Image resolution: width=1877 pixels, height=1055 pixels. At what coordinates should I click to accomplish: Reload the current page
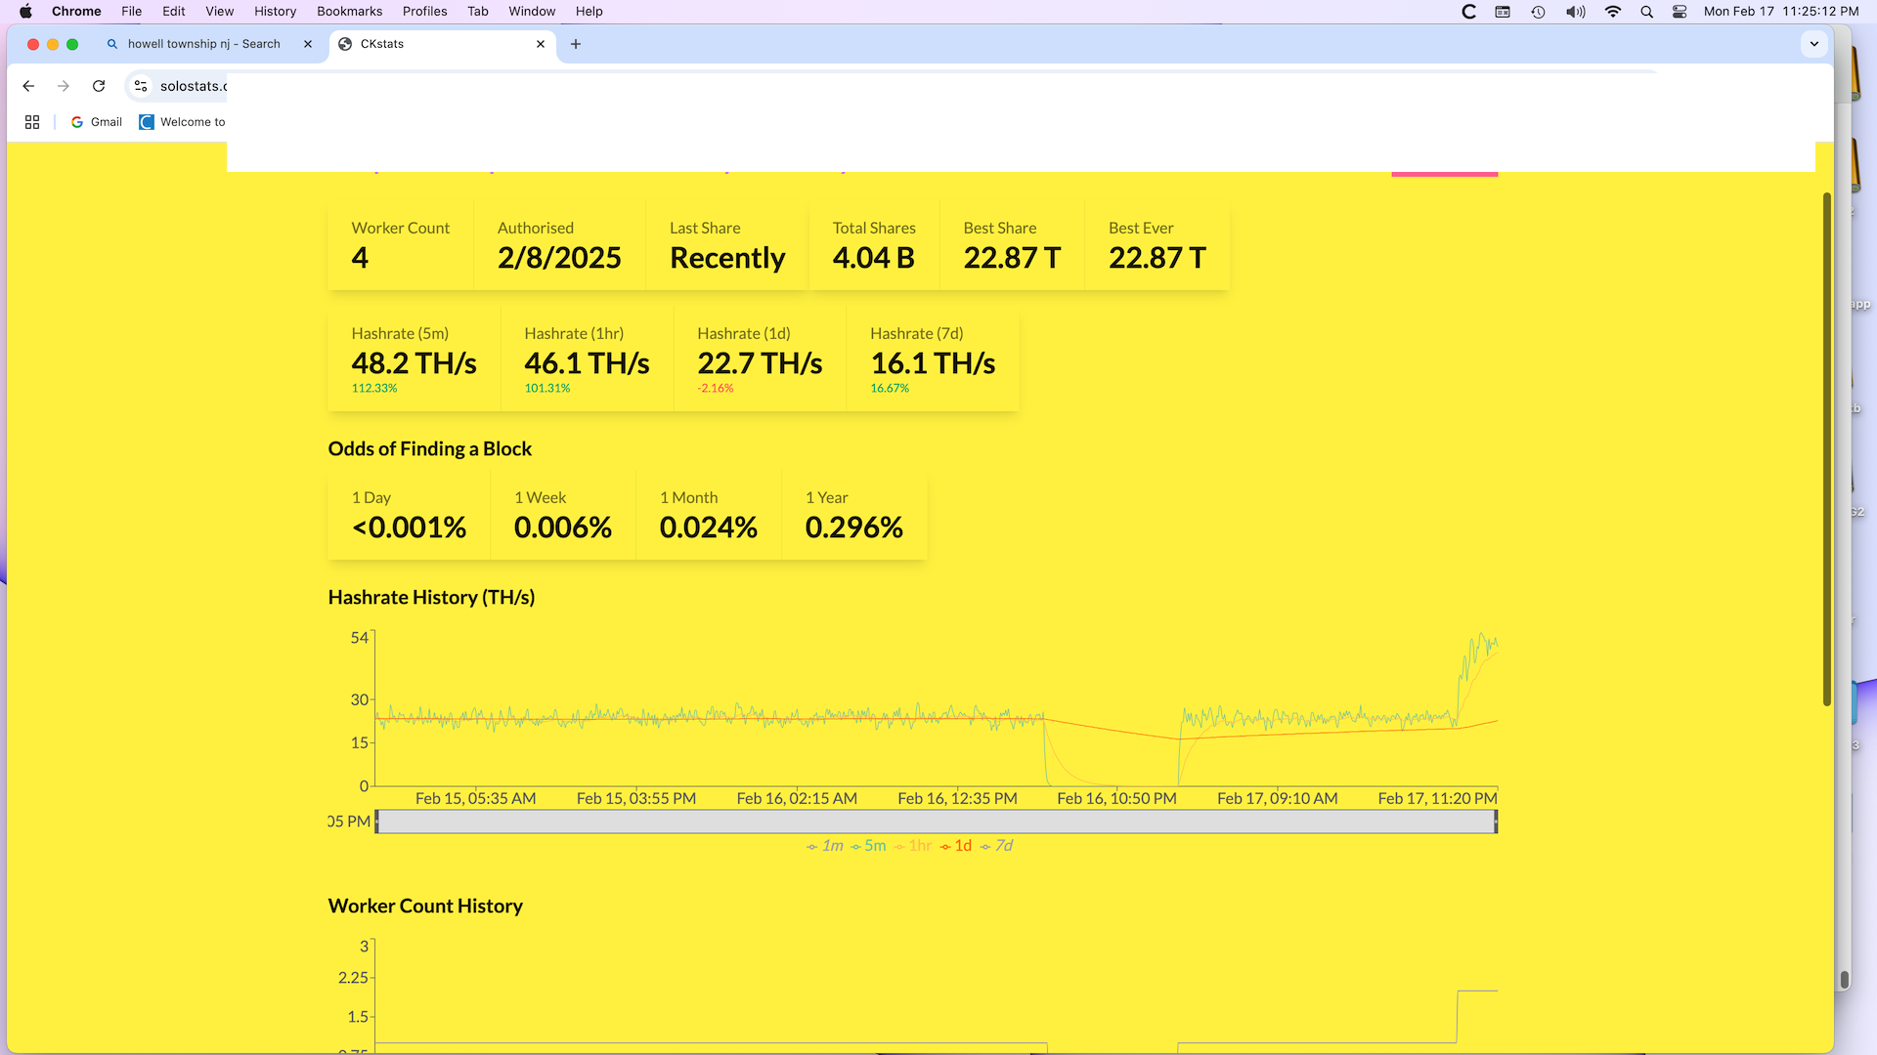tap(99, 86)
